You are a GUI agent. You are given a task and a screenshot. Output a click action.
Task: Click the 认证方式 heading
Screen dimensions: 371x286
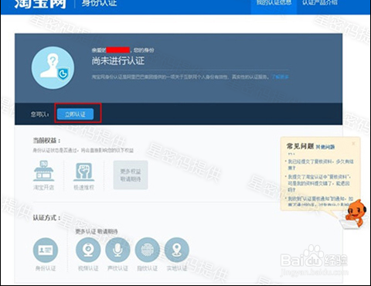[x=46, y=218]
